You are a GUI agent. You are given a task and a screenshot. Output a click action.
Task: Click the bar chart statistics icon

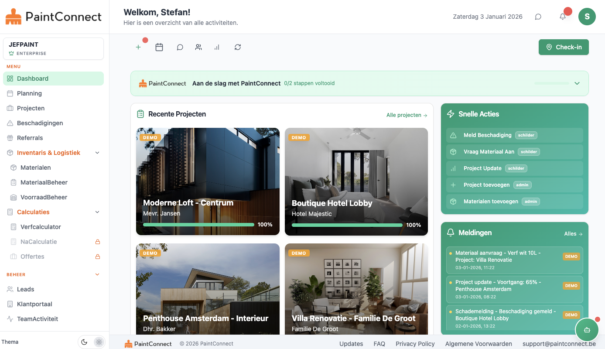[217, 47]
